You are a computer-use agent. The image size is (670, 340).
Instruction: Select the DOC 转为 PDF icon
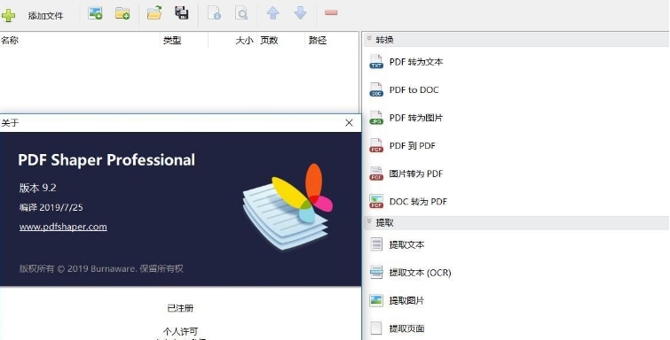(x=376, y=202)
